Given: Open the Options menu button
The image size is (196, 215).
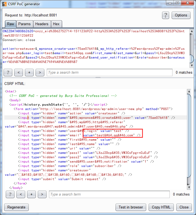Looking at the screenshot, I should pyautogui.click(x=181, y=15).
